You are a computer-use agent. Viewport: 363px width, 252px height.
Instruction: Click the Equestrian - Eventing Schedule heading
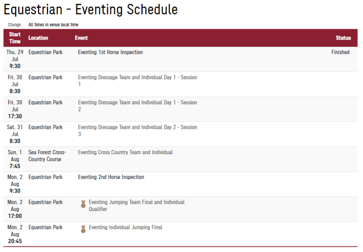coord(91,9)
